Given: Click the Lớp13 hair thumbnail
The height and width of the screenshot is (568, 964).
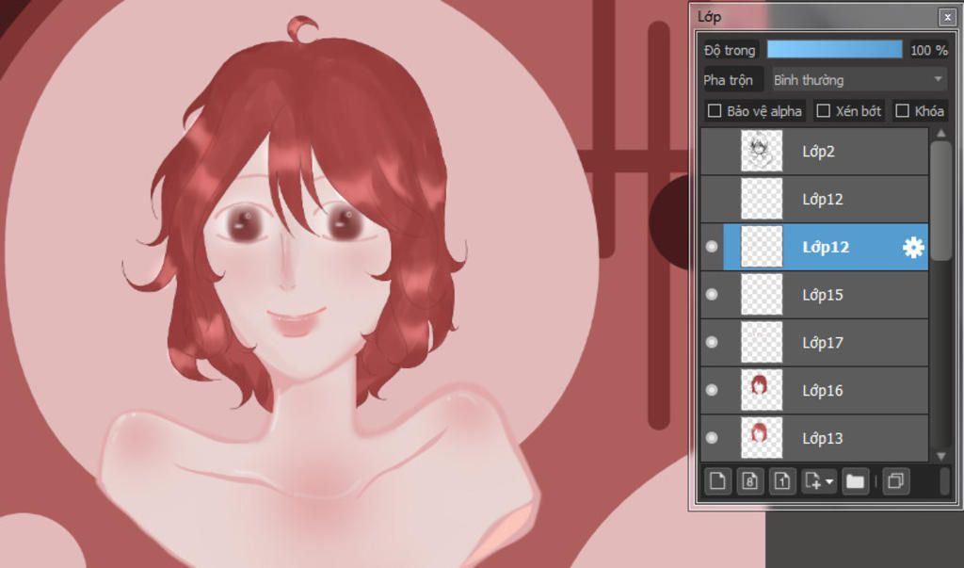Looking at the screenshot, I should [x=762, y=437].
